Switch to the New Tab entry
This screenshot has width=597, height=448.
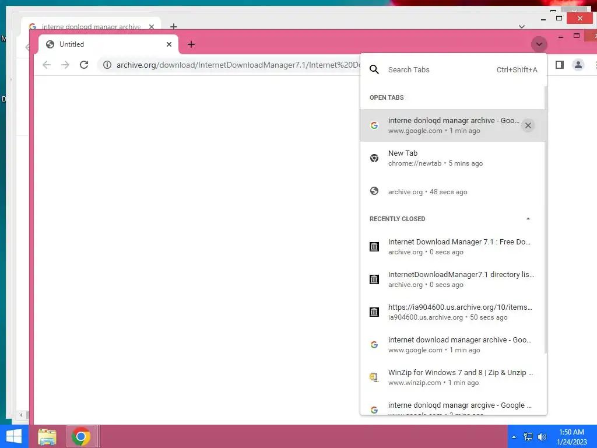(x=452, y=158)
